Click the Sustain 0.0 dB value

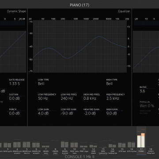coord(15,98)
